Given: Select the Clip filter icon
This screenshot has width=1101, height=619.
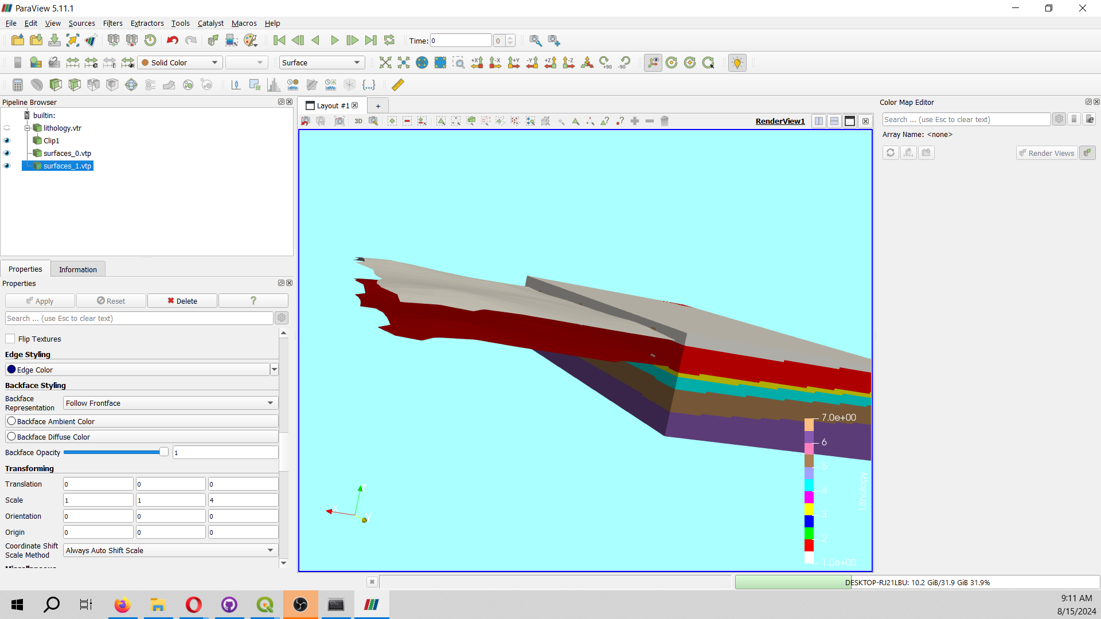Looking at the screenshot, I should (x=56, y=84).
